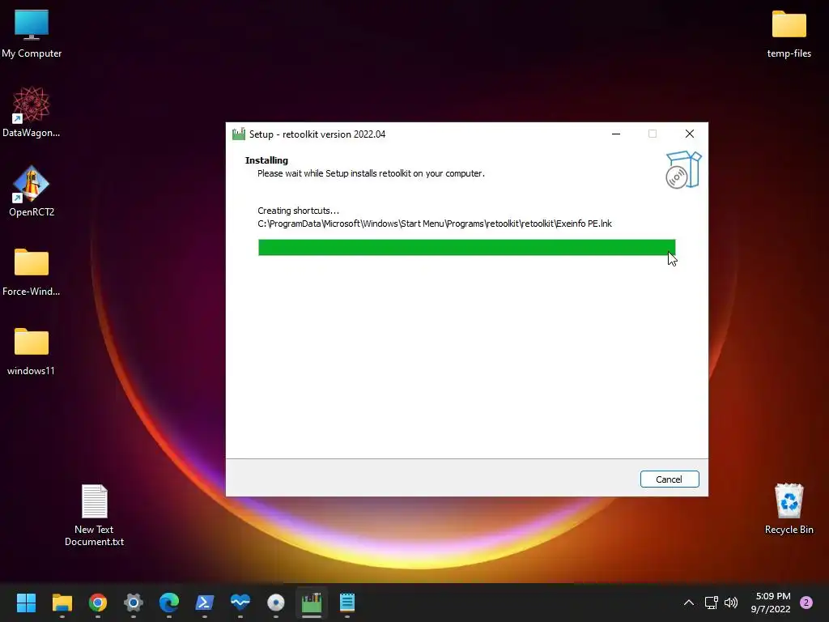Open the disc app icon in taskbar
This screenshot has width=829, height=622.
pos(276,603)
